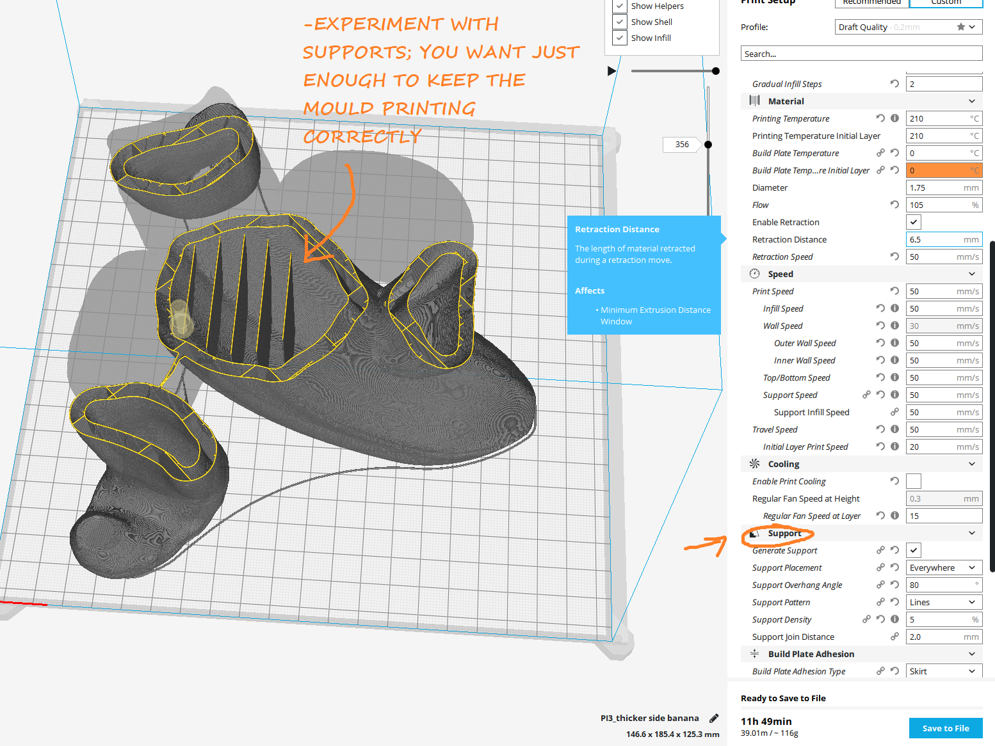Click the Retraction Distance value field

click(x=944, y=239)
